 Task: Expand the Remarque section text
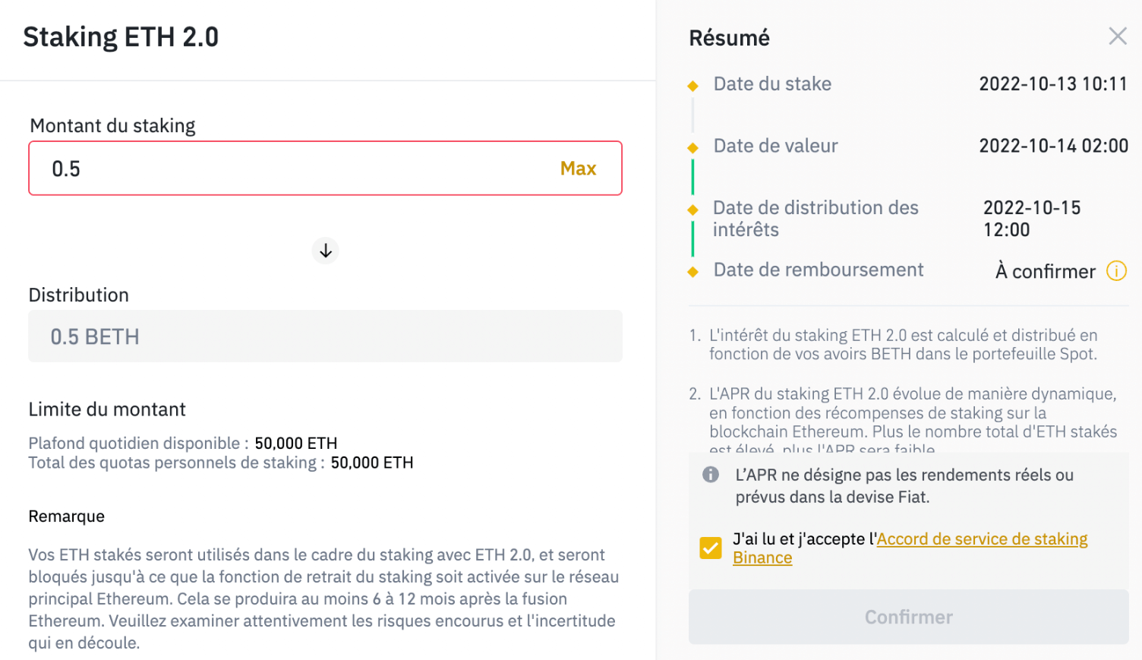point(67,516)
